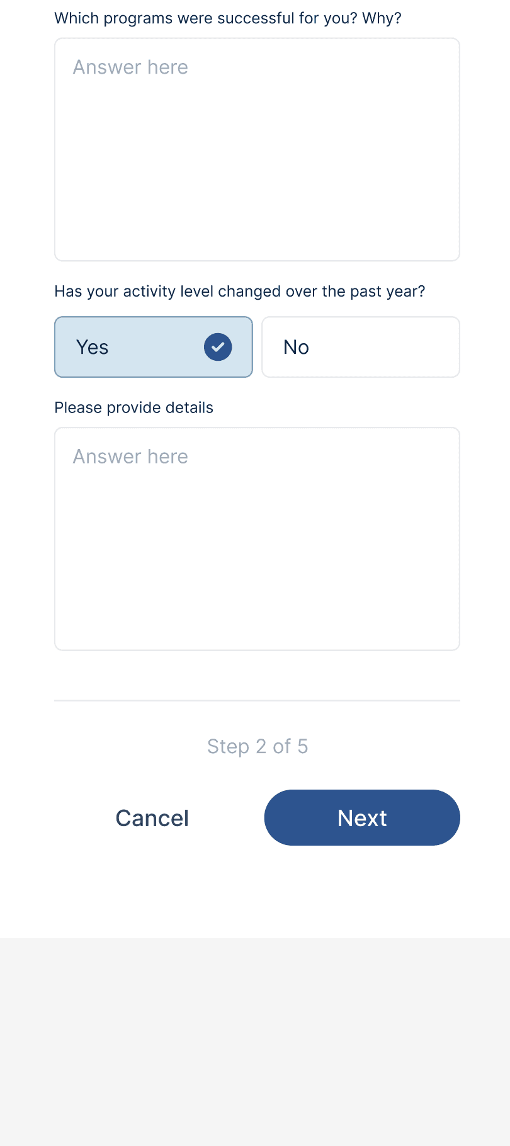Image resolution: width=510 pixels, height=1146 pixels.
Task: Click the gray area below the form
Action: pyautogui.click(x=255, y=1039)
